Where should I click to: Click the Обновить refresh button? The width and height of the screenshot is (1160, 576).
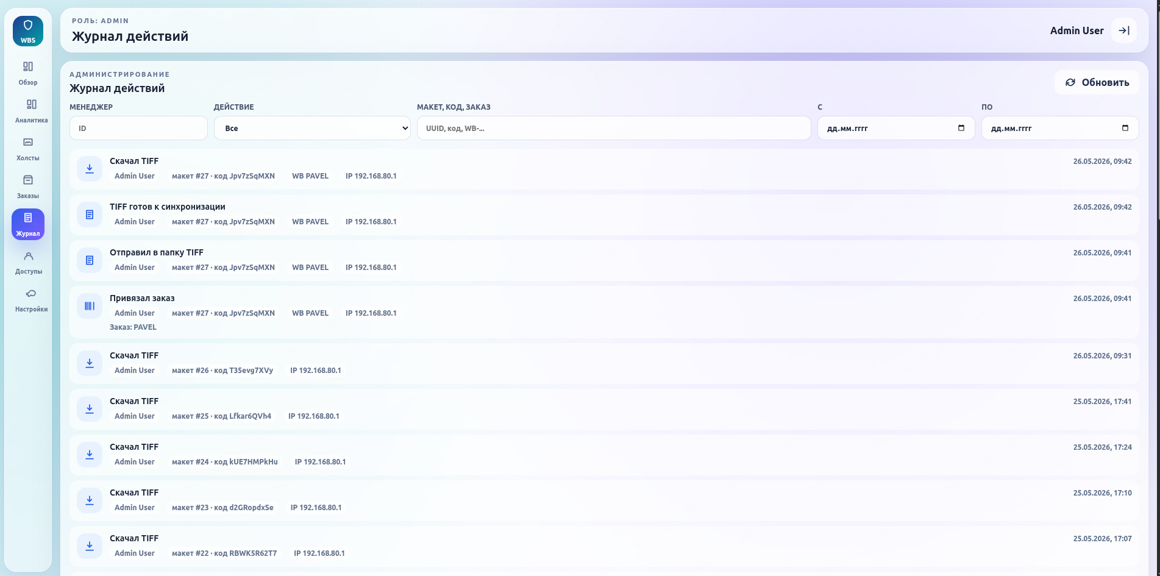coord(1097,82)
